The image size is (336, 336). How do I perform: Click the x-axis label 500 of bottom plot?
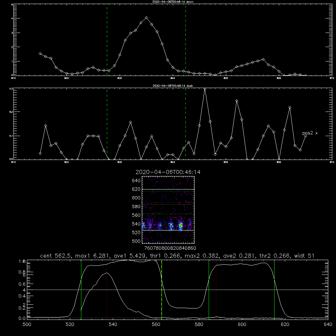pyautogui.click(x=27, y=325)
